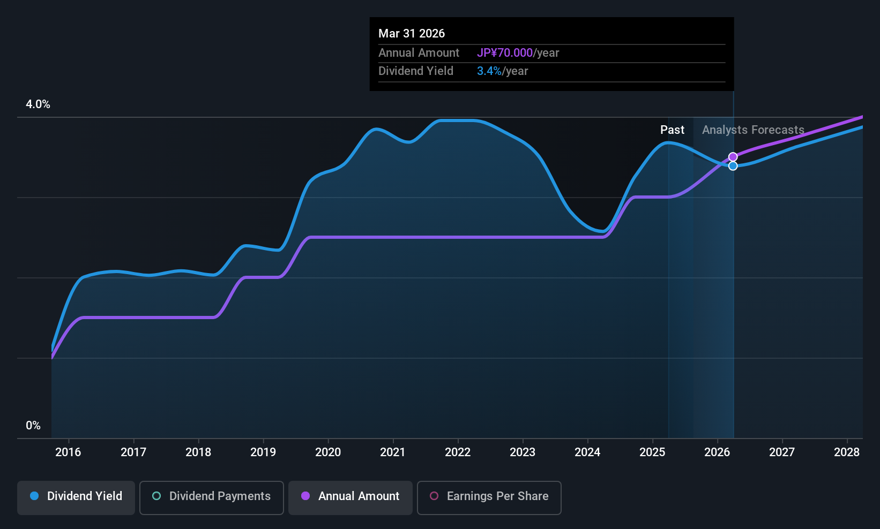Select the Analysts Forecasts section label
Viewport: 880px width, 529px height.
point(752,130)
